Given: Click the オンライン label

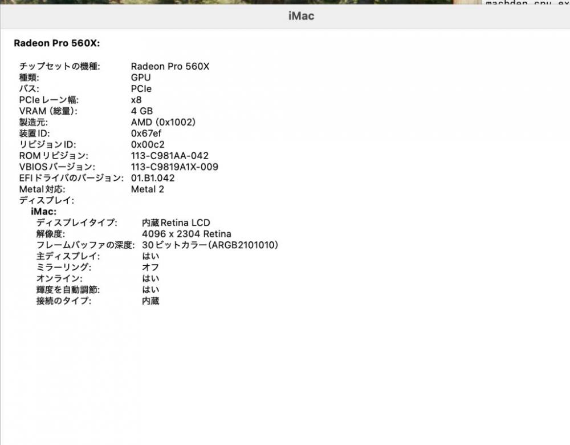Looking at the screenshot, I should 59,279.
